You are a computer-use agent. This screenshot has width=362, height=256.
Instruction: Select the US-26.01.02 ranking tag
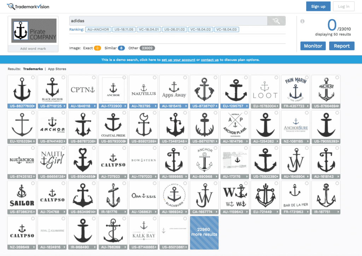coord(175,30)
